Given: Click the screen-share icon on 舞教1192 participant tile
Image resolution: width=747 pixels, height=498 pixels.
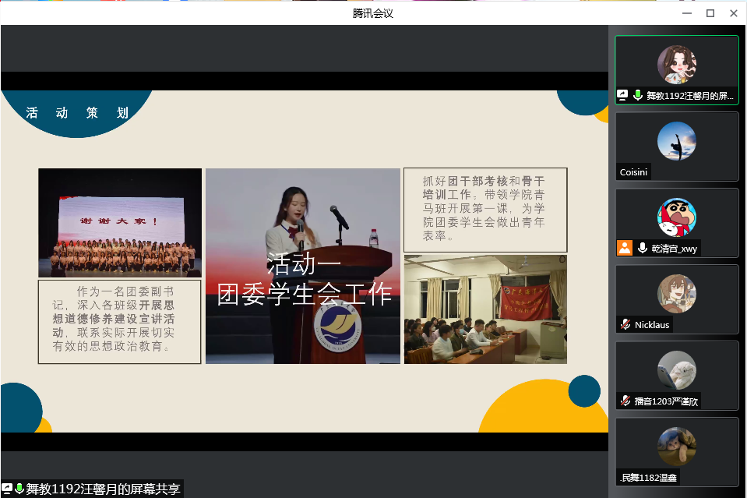Looking at the screenshot, I should click(623, 95).
